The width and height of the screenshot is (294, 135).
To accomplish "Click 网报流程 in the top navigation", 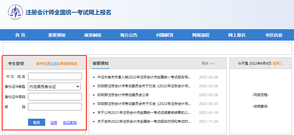I will 201,35.
